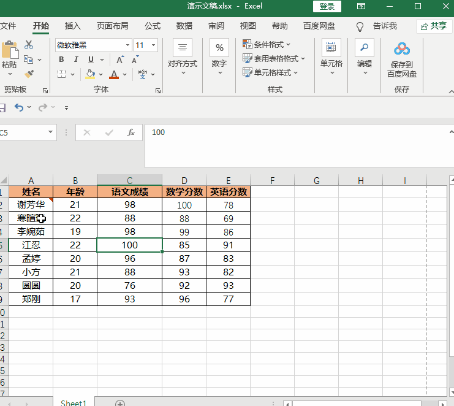The width and height of the screenshot is (454, 406).
Task: Click the add new sheet plus icon
Action: coord(120,404)
